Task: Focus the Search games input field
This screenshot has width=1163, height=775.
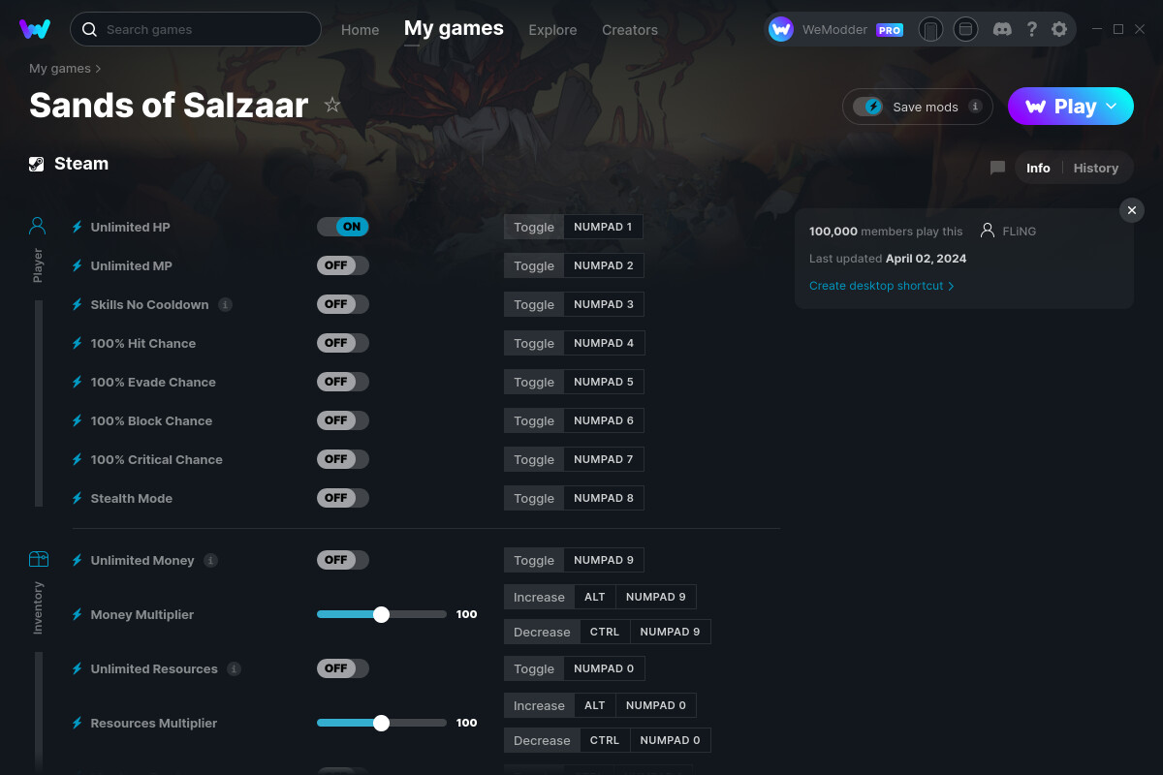Action: [204, 29]
